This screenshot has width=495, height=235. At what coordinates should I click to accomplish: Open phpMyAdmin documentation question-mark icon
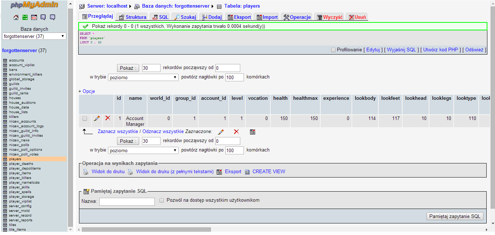[43, 17]
